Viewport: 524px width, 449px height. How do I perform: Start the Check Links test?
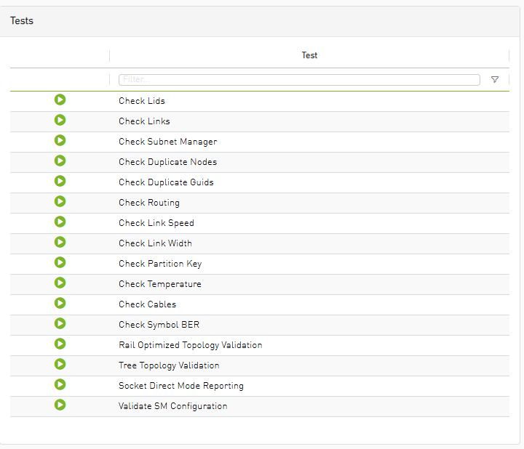(60, 121)
